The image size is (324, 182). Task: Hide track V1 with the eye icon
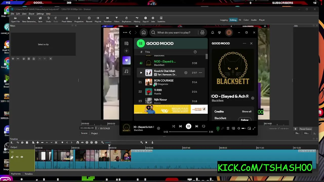click(x=22, y=157)
